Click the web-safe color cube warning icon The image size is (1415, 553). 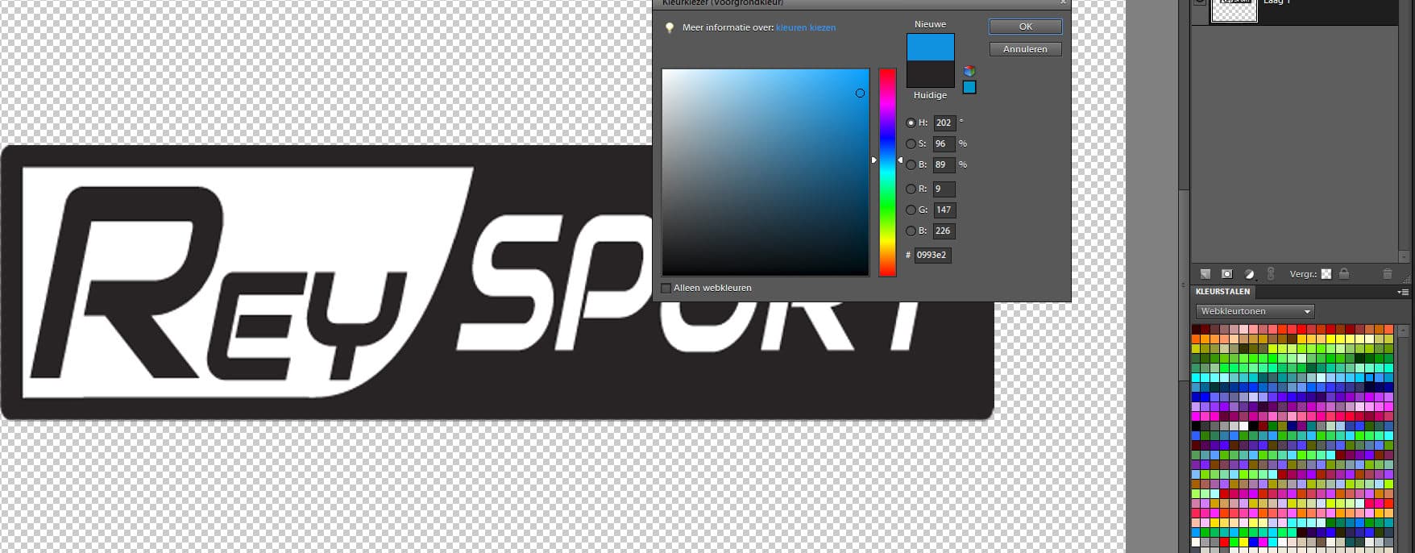click(x=969, y=71)
